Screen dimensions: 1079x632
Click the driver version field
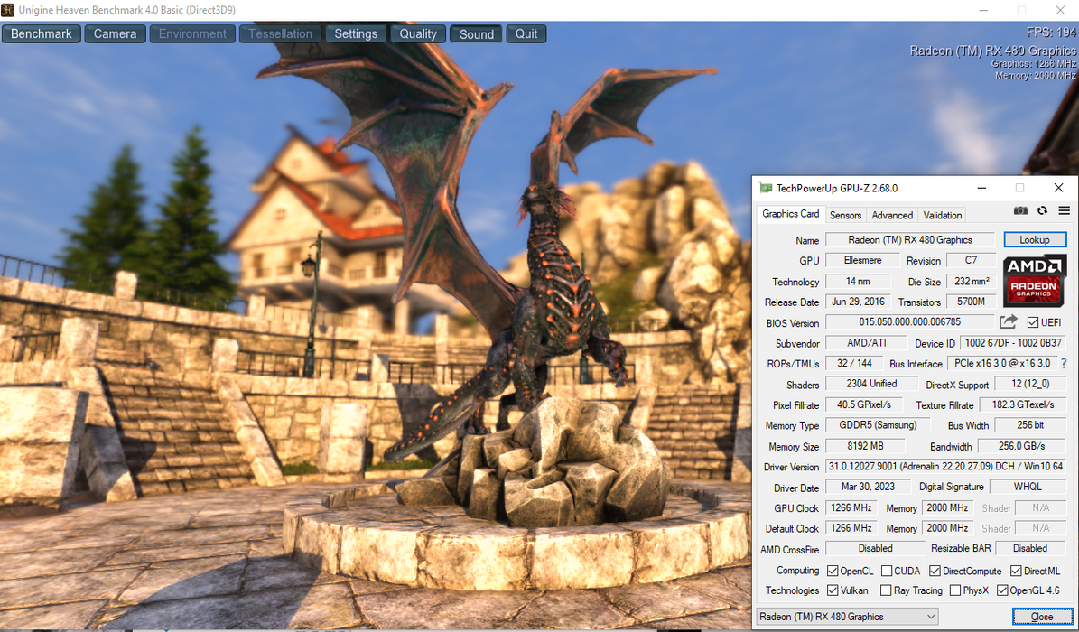pyautogui.click(x=945, y=466)
